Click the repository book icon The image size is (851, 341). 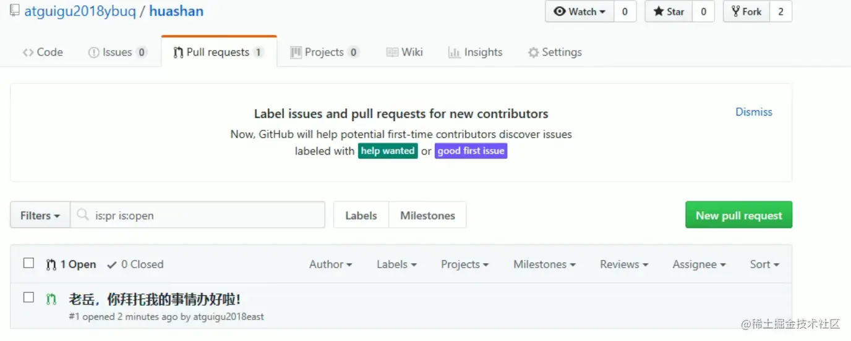tap(14, 11)
